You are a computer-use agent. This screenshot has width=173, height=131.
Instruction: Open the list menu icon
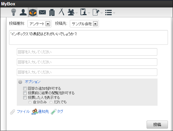[108, 13]
